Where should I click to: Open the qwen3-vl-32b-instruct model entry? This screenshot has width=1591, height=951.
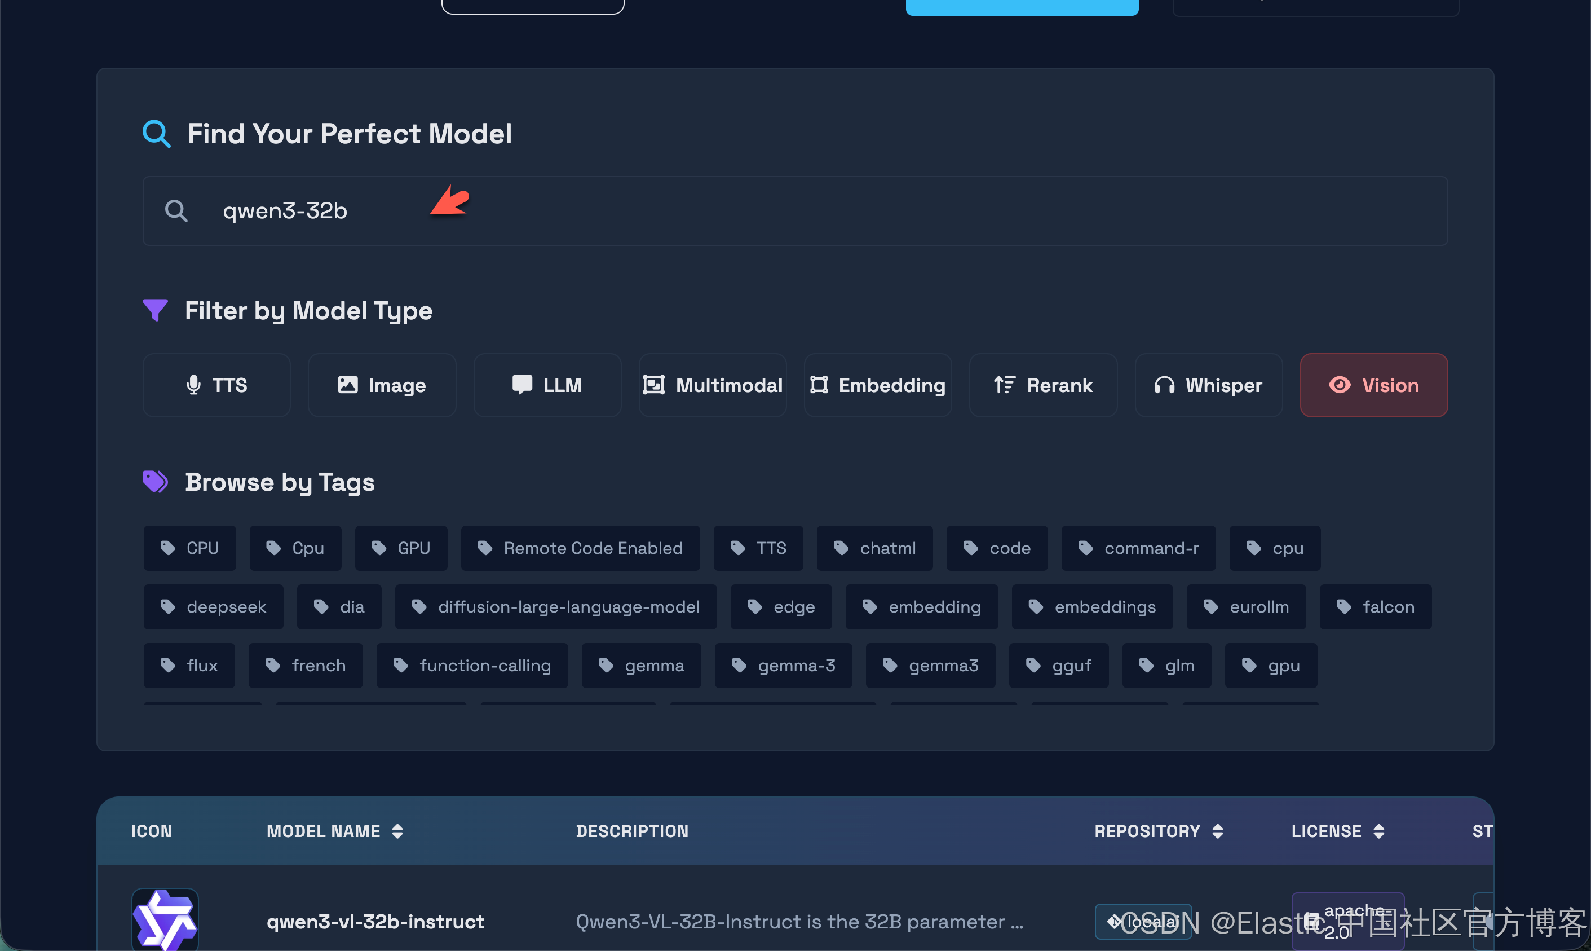pyautogui.click(x=375, y=922)
